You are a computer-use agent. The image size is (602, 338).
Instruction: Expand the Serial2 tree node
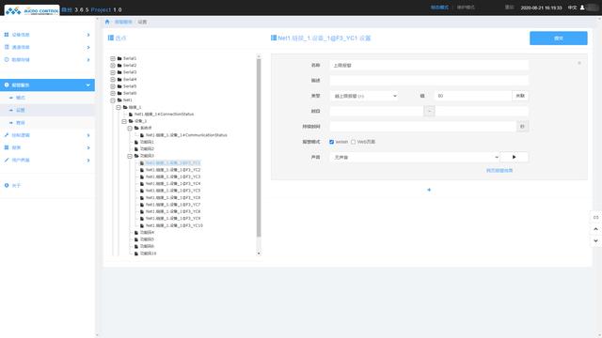pyautogui.click(x=113, y=66)
